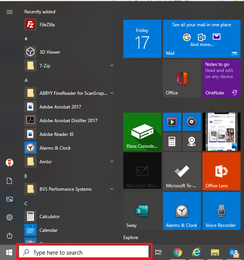Expand the Start menu hamburger

pyautogui.click(x=10, y=12)
